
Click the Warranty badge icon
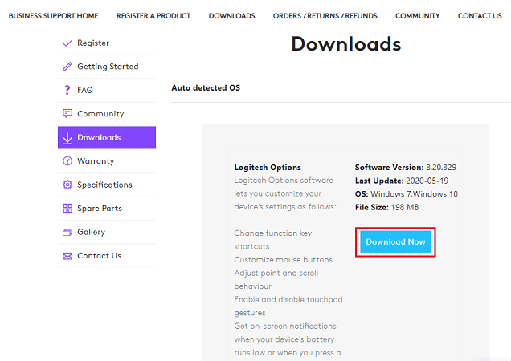pos(67,161)
